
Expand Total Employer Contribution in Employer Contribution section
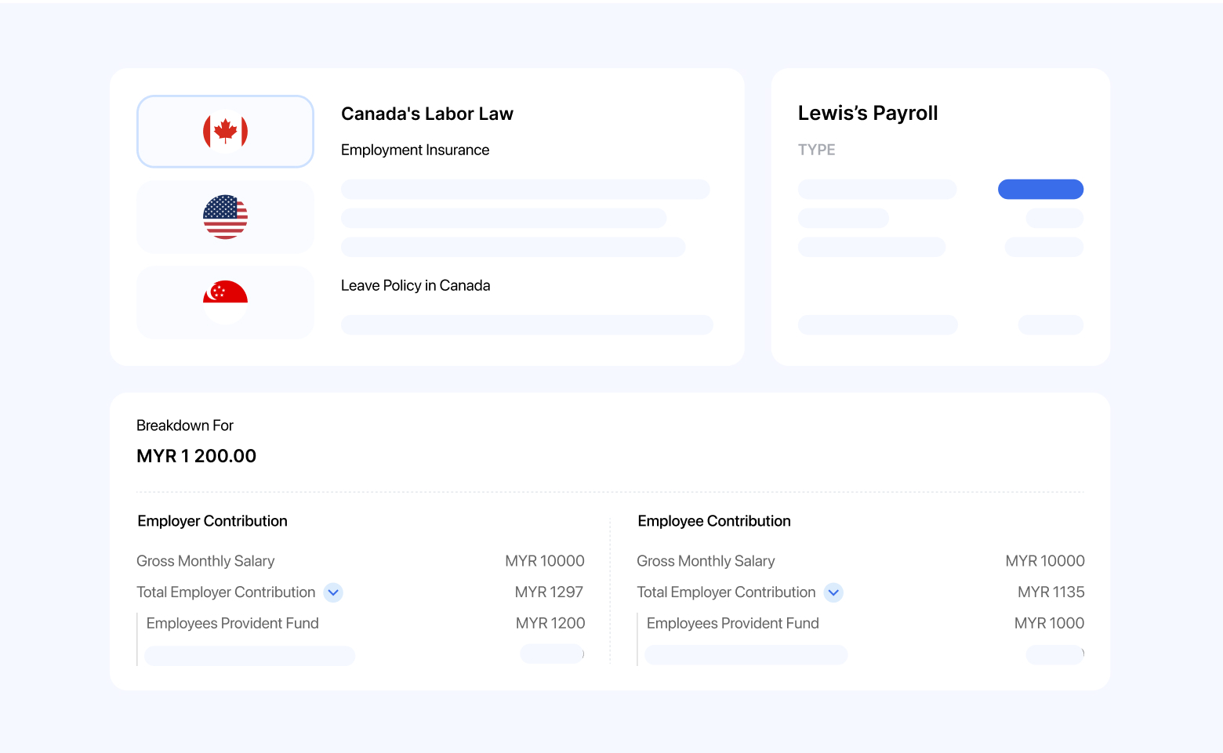coord(333,592)
